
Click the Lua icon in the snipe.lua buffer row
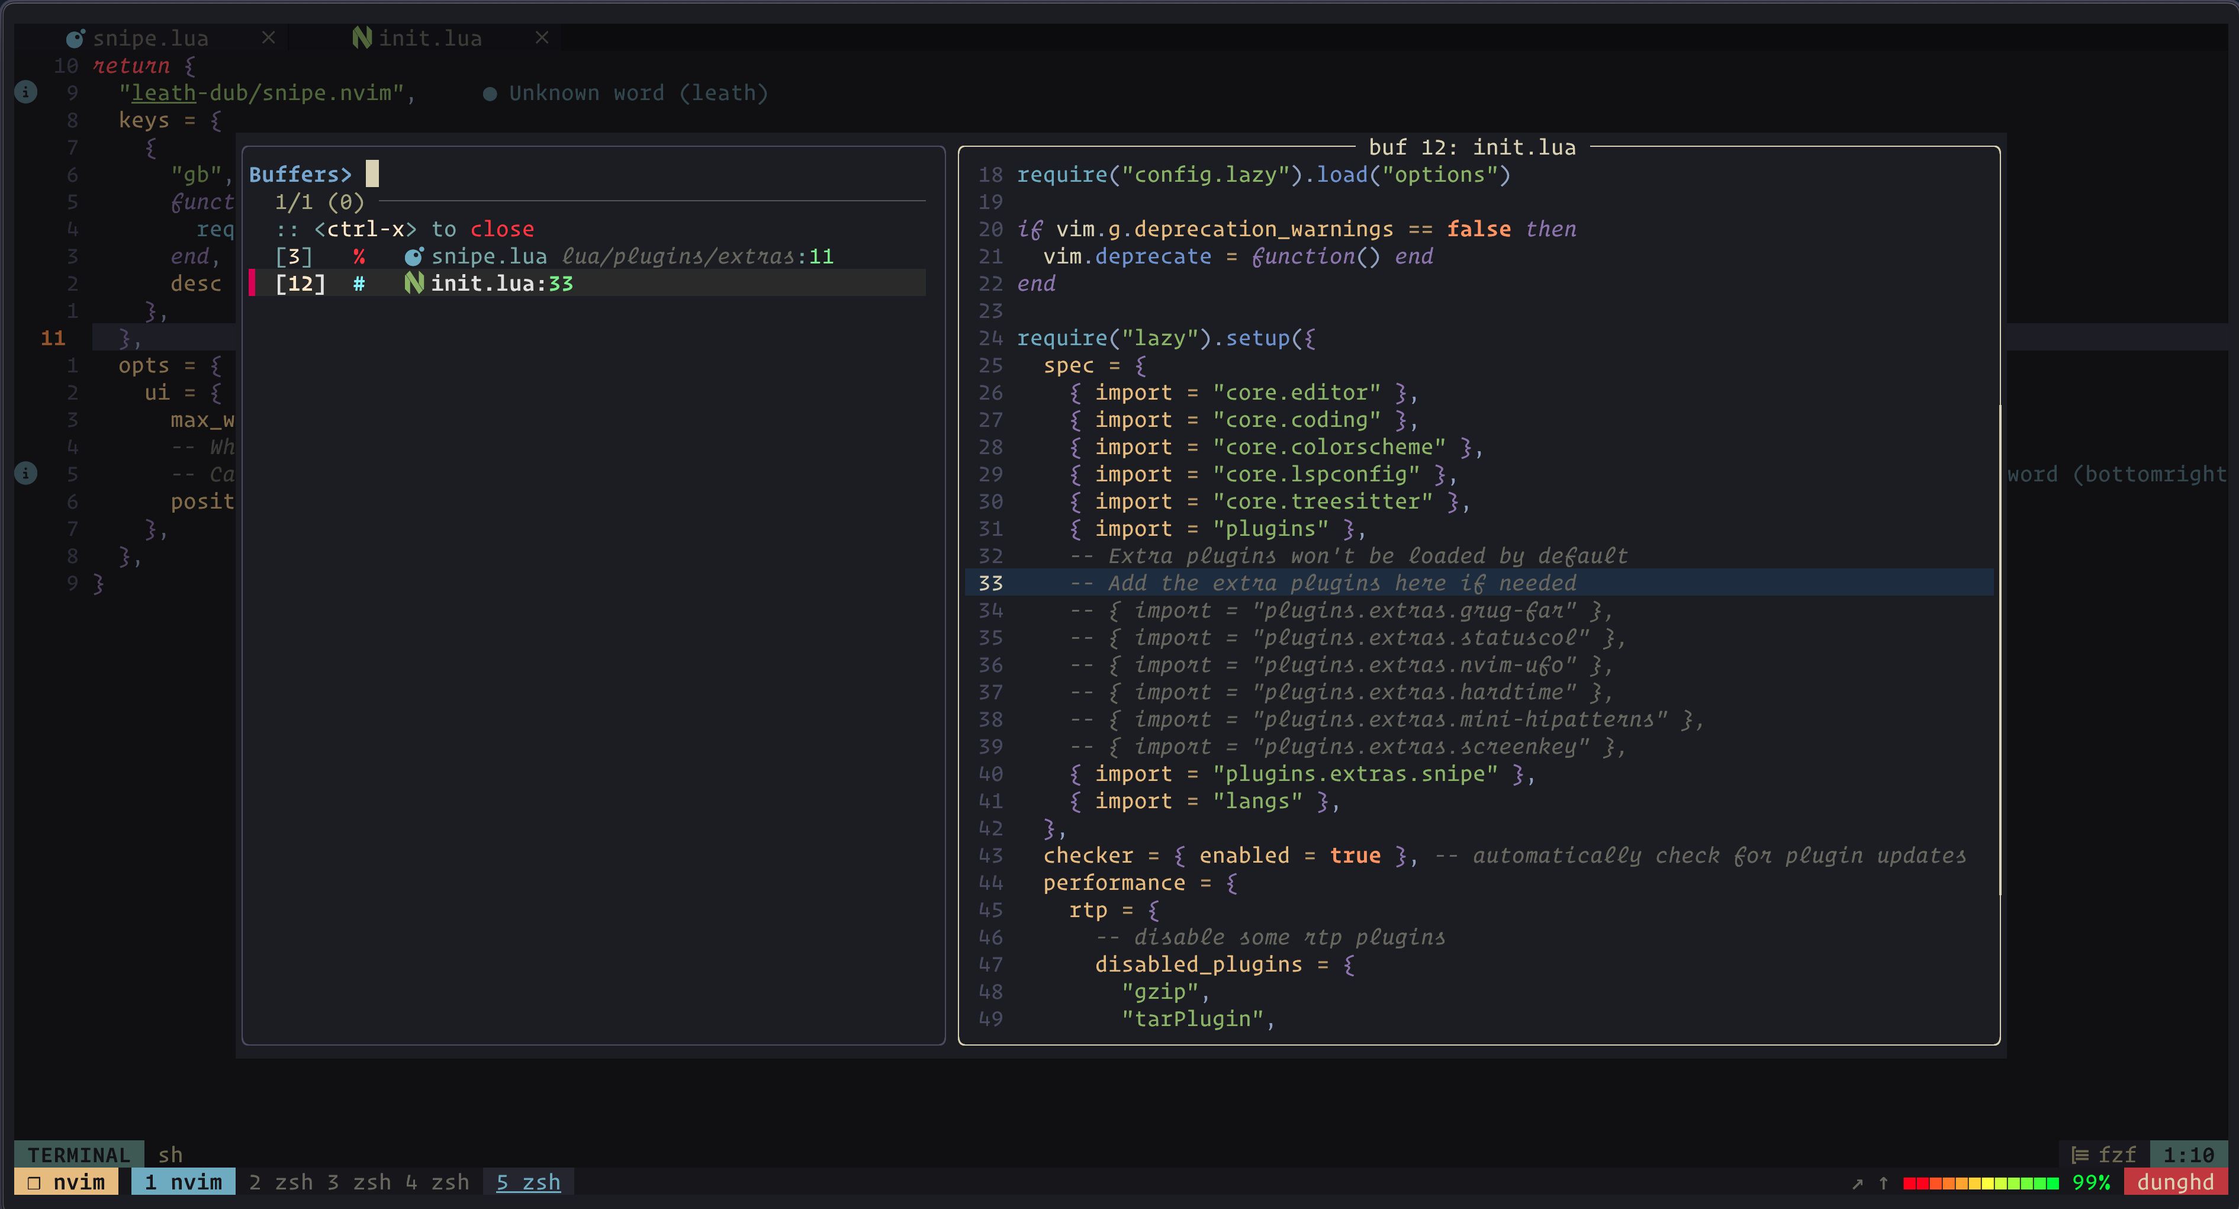coord(414,256)
